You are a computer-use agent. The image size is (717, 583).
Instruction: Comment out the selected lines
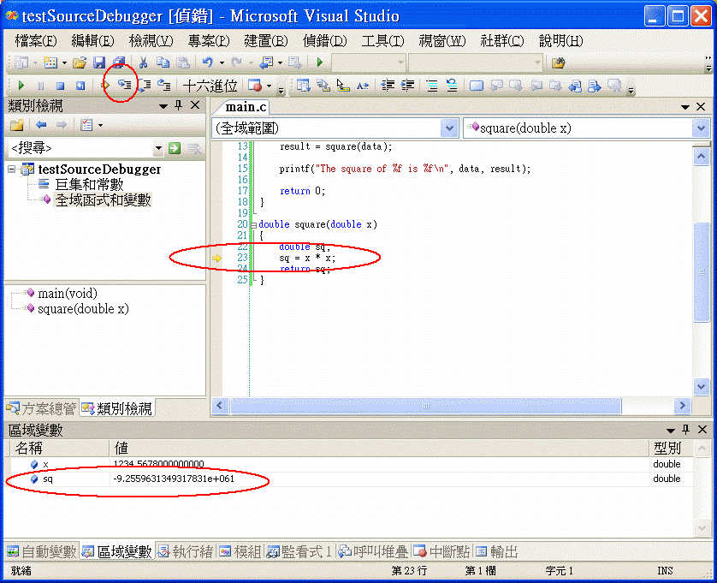[x=432, y=86]
